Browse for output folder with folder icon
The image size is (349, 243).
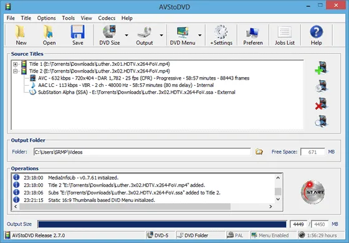[259, 152]
